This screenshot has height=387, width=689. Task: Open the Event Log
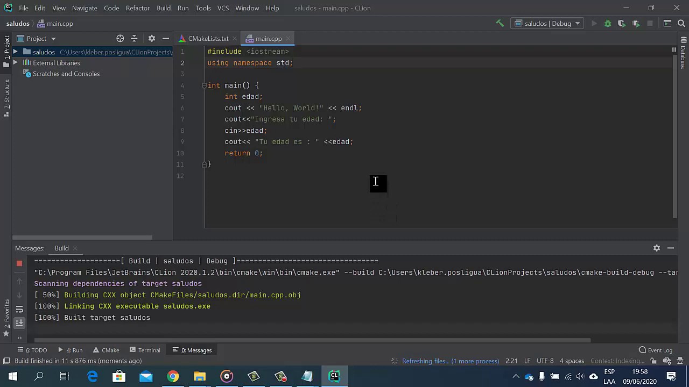click(655, 350)
